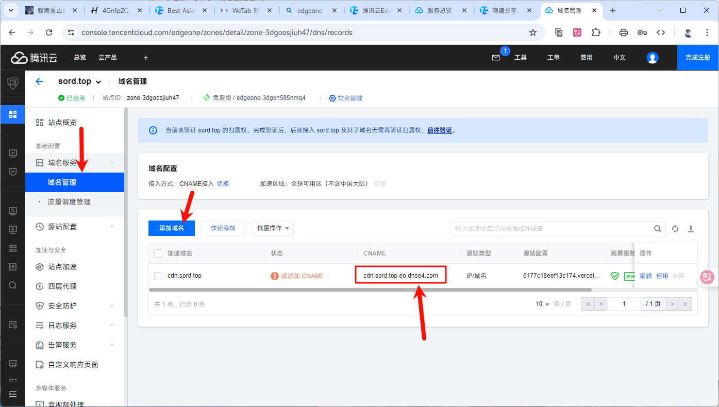Open the 批量操作 dropdown
Viewport: 719px width, 407px height.
click(x=273, y=228)
